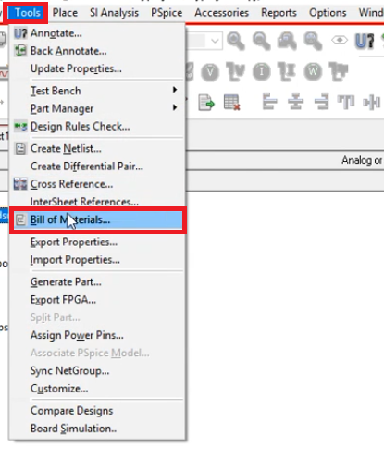The image size is (384, 460).
Task: Click the align right toolbar icon
Action: (x=321, y=102)
